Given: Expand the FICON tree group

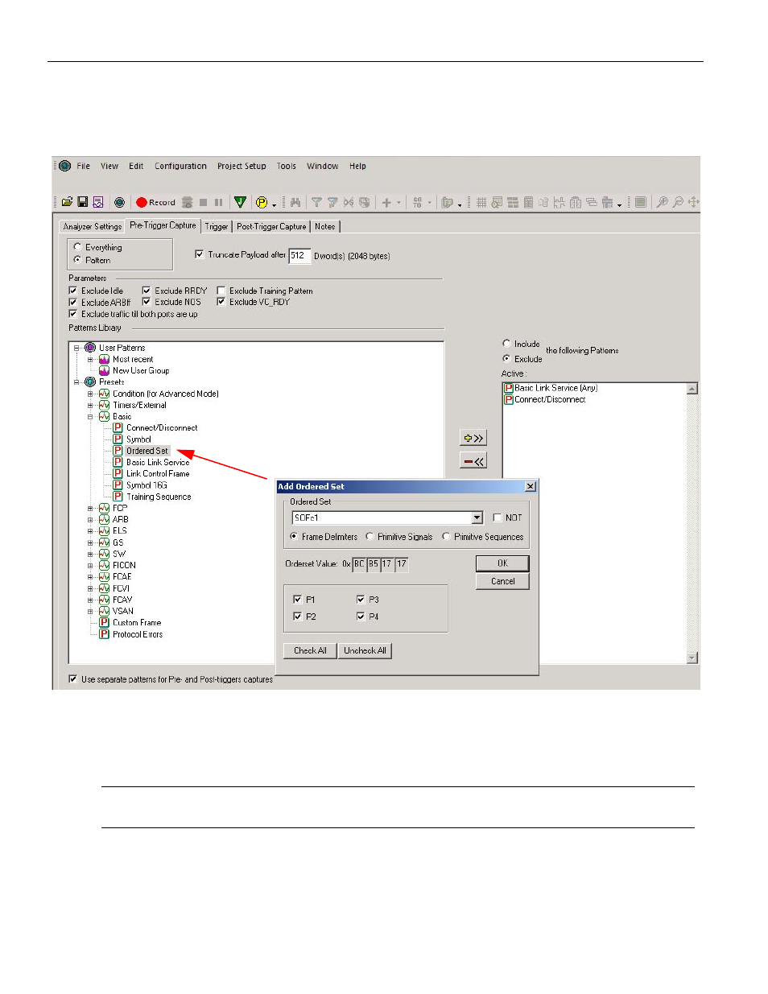Looking at the screenshot, I should tap(90, 565).
